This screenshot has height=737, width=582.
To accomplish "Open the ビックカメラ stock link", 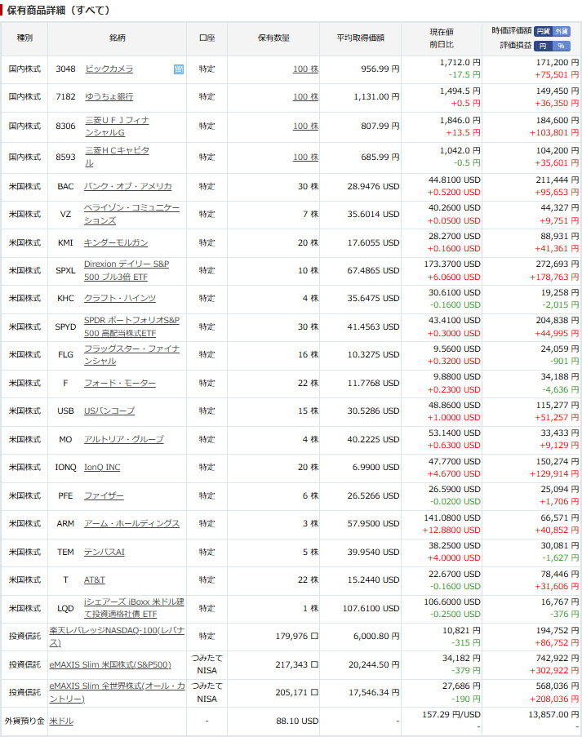I will tap(109, 69).
